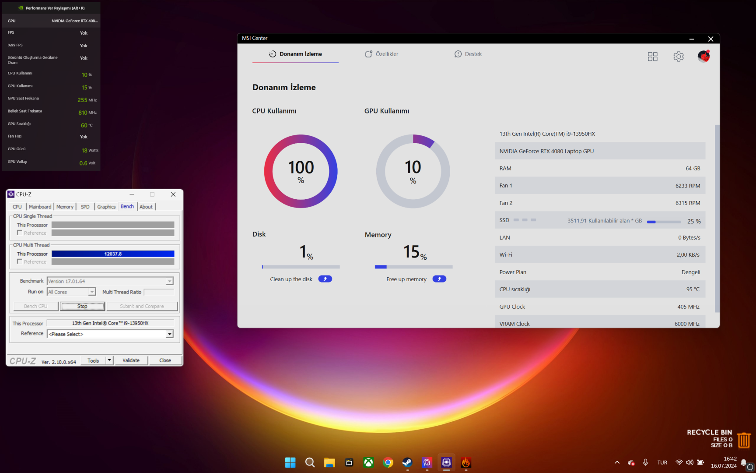The image size is (756, 473).
Task: Click the Free up memory rocket button
Action: click(439, 279)
